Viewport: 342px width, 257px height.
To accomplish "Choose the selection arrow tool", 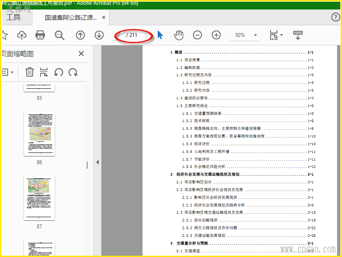I will click(160, 35).
